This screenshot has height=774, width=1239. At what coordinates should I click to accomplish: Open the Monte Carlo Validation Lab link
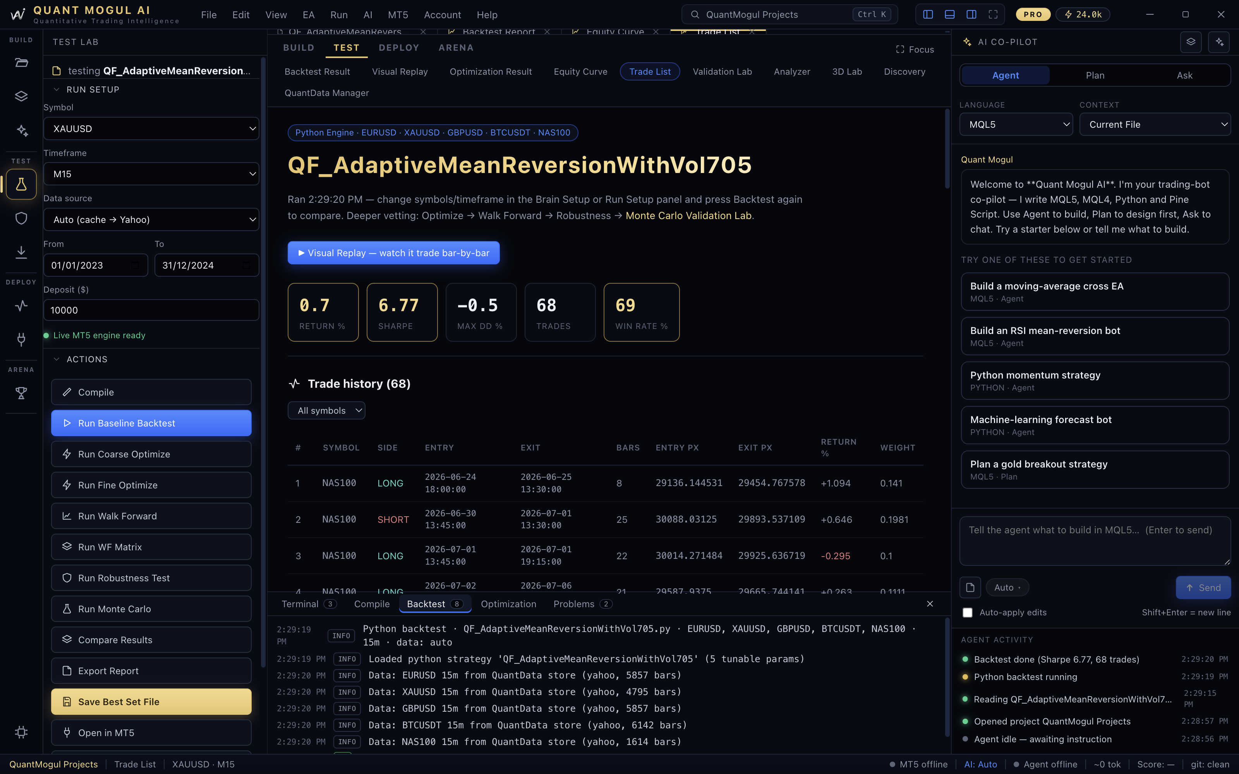(689, 216)
